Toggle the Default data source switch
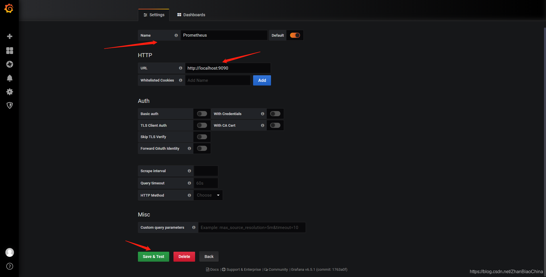Screen dimensions: 546x277 coord(295,35)
